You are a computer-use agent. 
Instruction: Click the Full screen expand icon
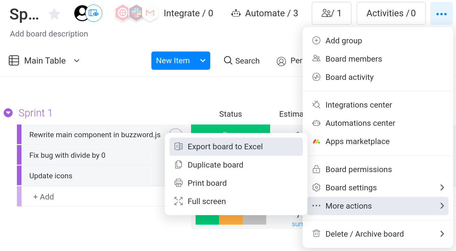coord(178,201)
